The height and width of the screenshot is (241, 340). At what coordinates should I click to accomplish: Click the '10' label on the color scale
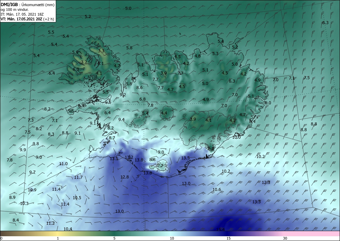point(172,239)
